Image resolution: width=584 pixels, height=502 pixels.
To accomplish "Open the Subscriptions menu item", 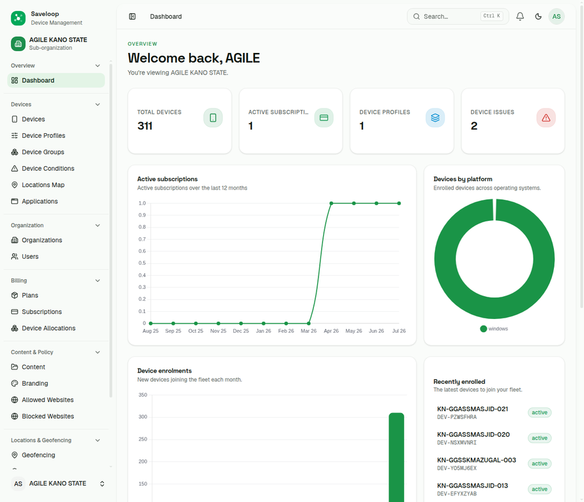I will pyautogui.click(x=56, y=312).
